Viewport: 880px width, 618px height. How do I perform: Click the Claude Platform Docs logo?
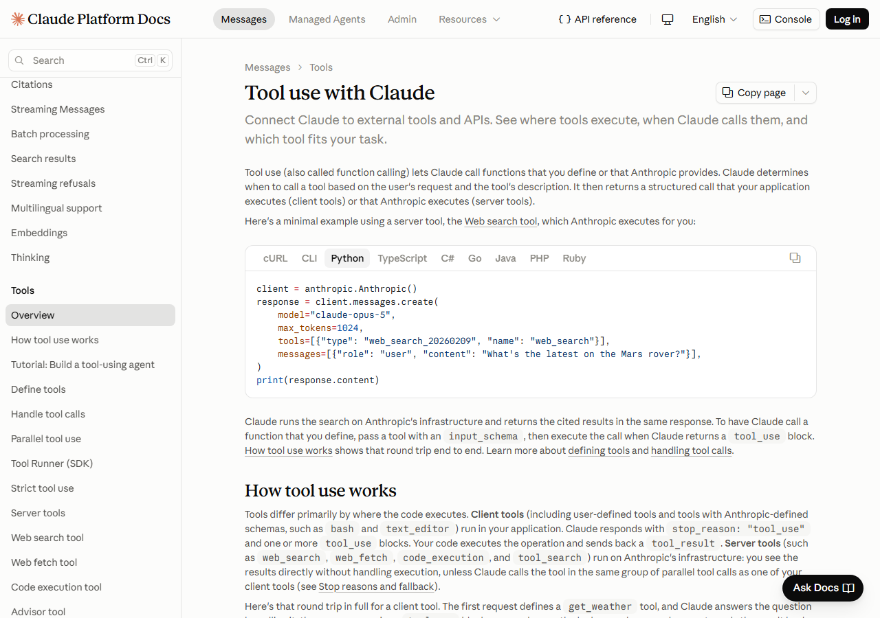(x=91, y=19)
